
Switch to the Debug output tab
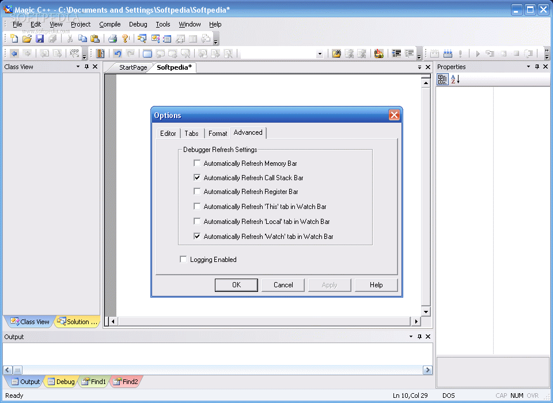pos(62,382)
